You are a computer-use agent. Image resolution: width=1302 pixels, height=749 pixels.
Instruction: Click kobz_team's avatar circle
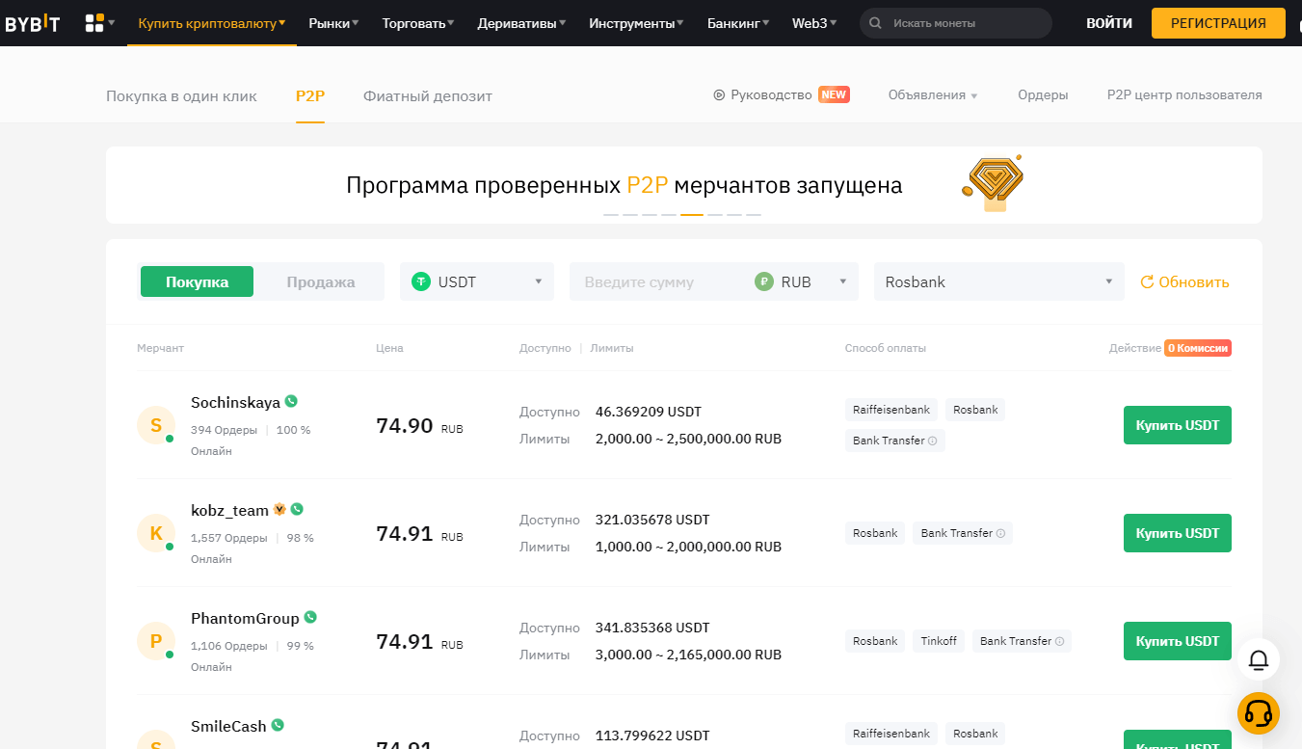tap(156, 533)
